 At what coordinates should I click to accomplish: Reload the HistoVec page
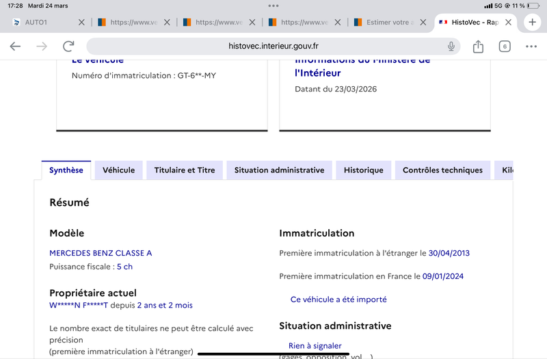click(68, 46)
